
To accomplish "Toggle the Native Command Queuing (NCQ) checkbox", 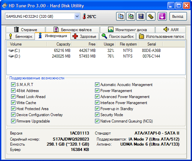I will click(x=97, y=121).
